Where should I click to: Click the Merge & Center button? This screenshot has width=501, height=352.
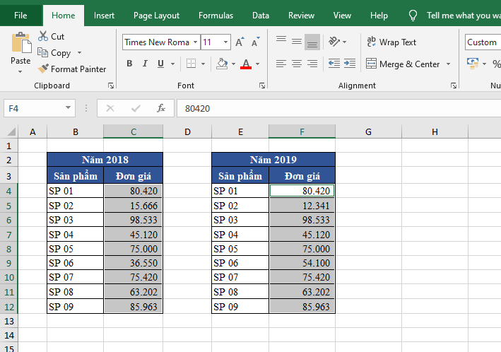click(403, 64)
